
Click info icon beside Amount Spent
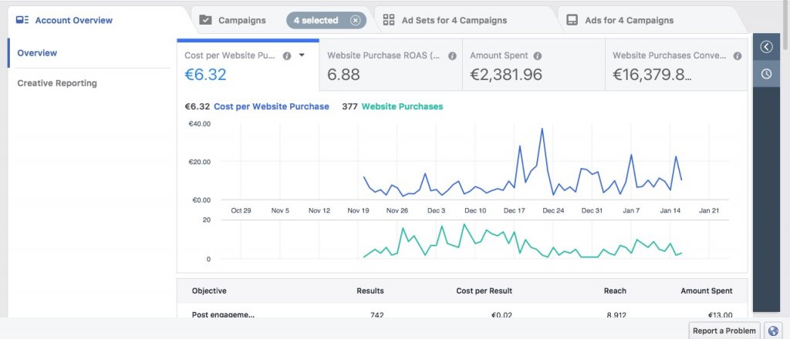pyautogui.click(x=538, y=56)
